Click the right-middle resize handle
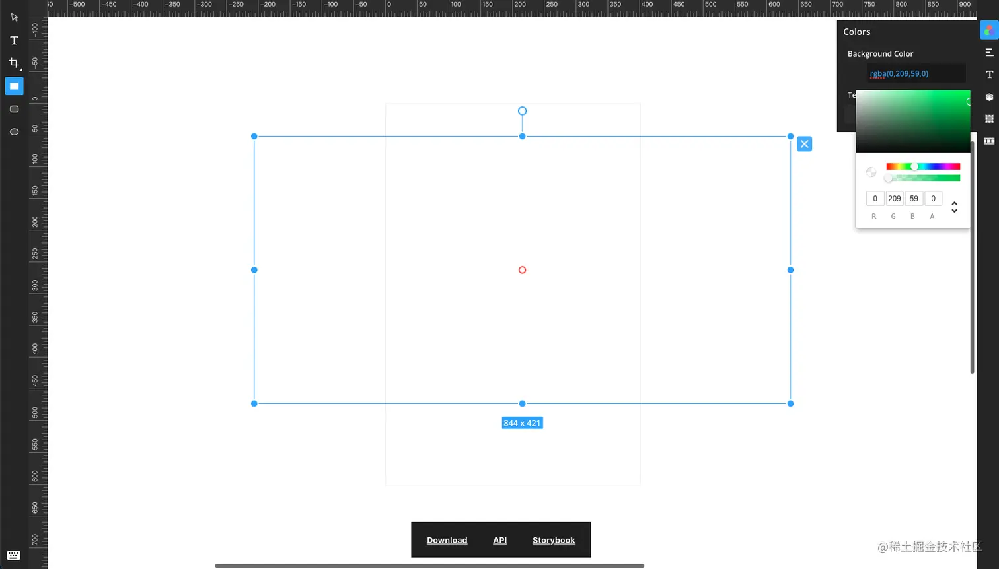 coord(790,270)
